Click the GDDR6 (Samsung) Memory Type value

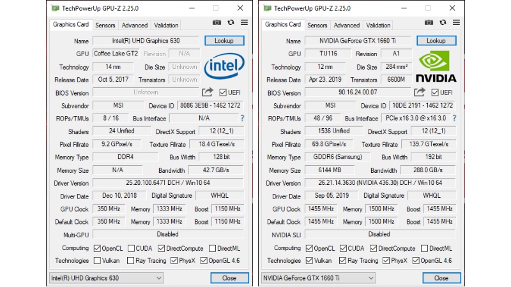click(338, 157)
